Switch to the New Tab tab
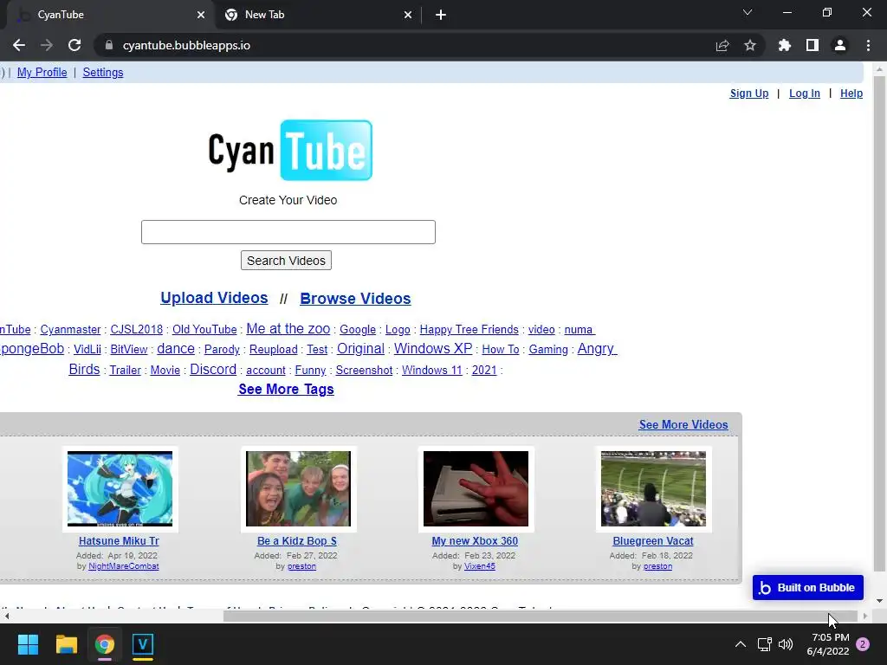Image resolution: width=887 pixels, height=665 pixels. point(317,15)
